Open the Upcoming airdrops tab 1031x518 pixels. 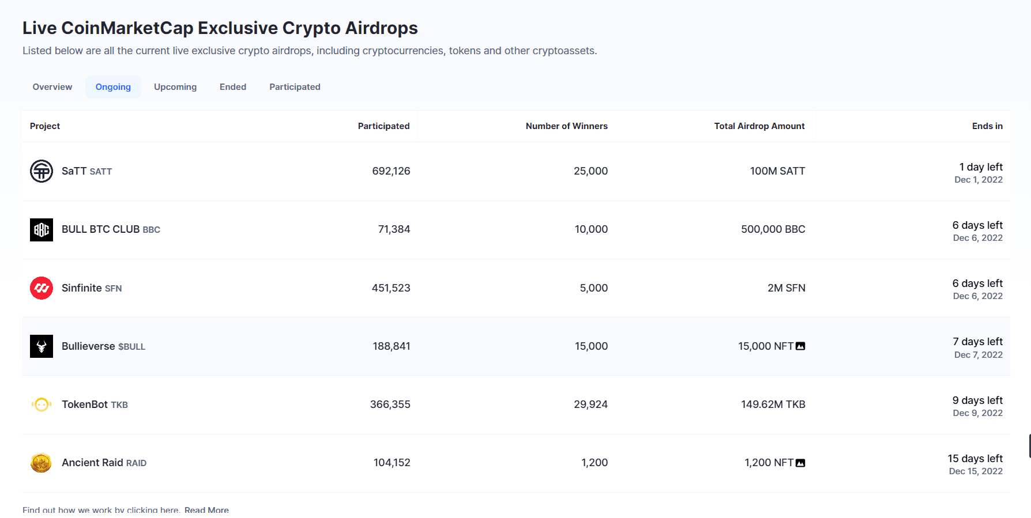(175, 87)
